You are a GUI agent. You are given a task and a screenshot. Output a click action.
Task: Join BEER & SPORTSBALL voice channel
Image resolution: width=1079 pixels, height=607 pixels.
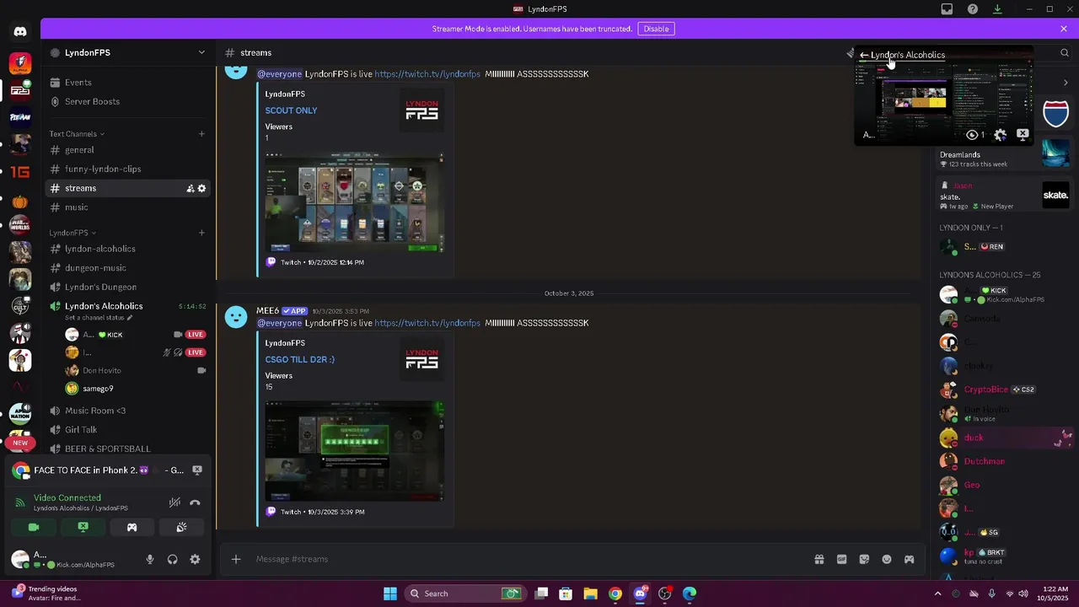click(x=127, y=449)
